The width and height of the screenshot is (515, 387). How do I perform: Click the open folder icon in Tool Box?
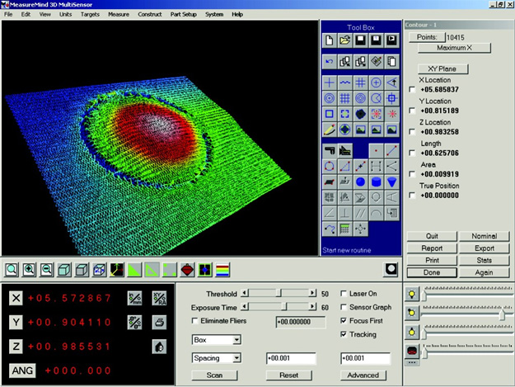pos(345,40)
